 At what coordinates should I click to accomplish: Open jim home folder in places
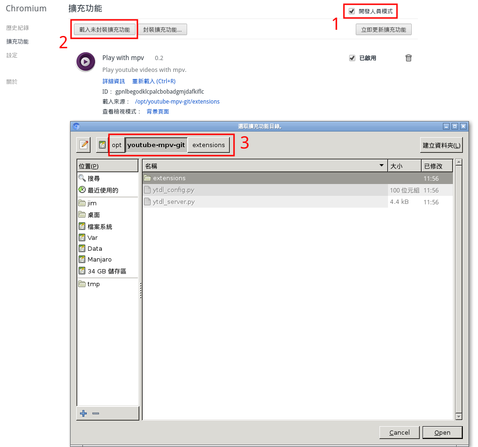pos(108,203)
